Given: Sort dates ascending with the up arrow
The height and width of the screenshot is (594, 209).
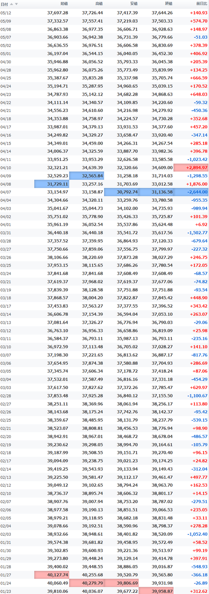Looking at the screenshot, I should 11,4.
